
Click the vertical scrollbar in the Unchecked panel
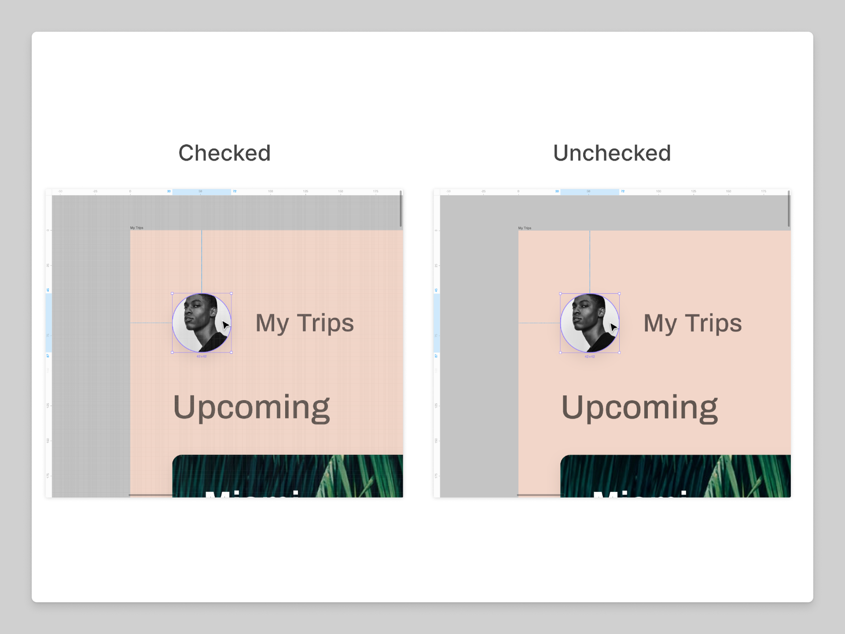tap(789, 209)
